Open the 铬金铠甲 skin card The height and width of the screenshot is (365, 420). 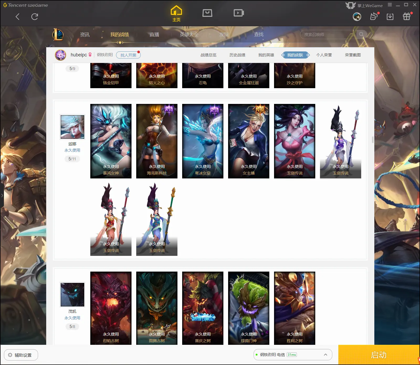111,76
